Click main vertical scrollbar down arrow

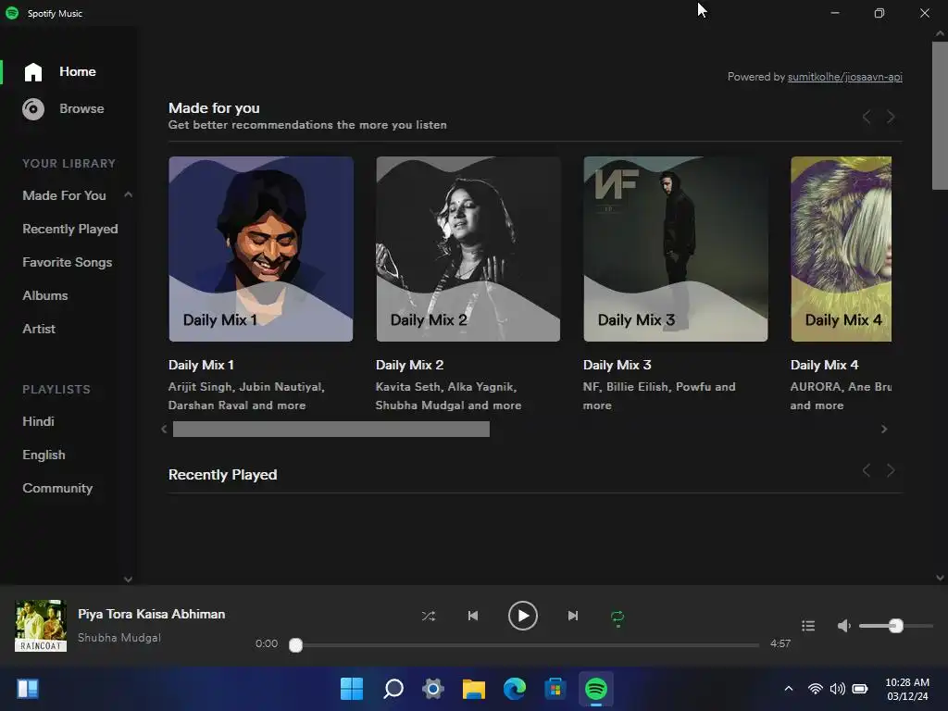tap(941, 578)
